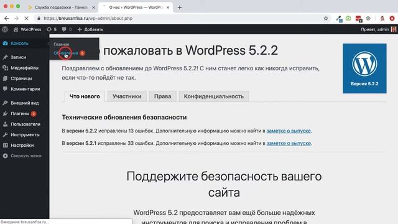Open the Настройки menu label
This screenshot has width=398, height=224.
coord(22,145)
